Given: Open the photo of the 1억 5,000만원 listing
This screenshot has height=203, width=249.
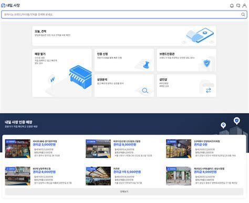Looking at the screenshot, I should pyautogui.click(x=98, y=176).
